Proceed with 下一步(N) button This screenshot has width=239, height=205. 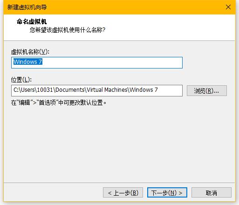point(167,192)
